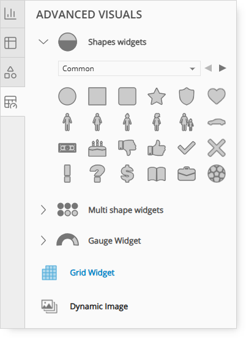Image resolution: width=246 pixels, height=338 pixels.
Task: Choose the soccer ball shape
Action: 217,174
